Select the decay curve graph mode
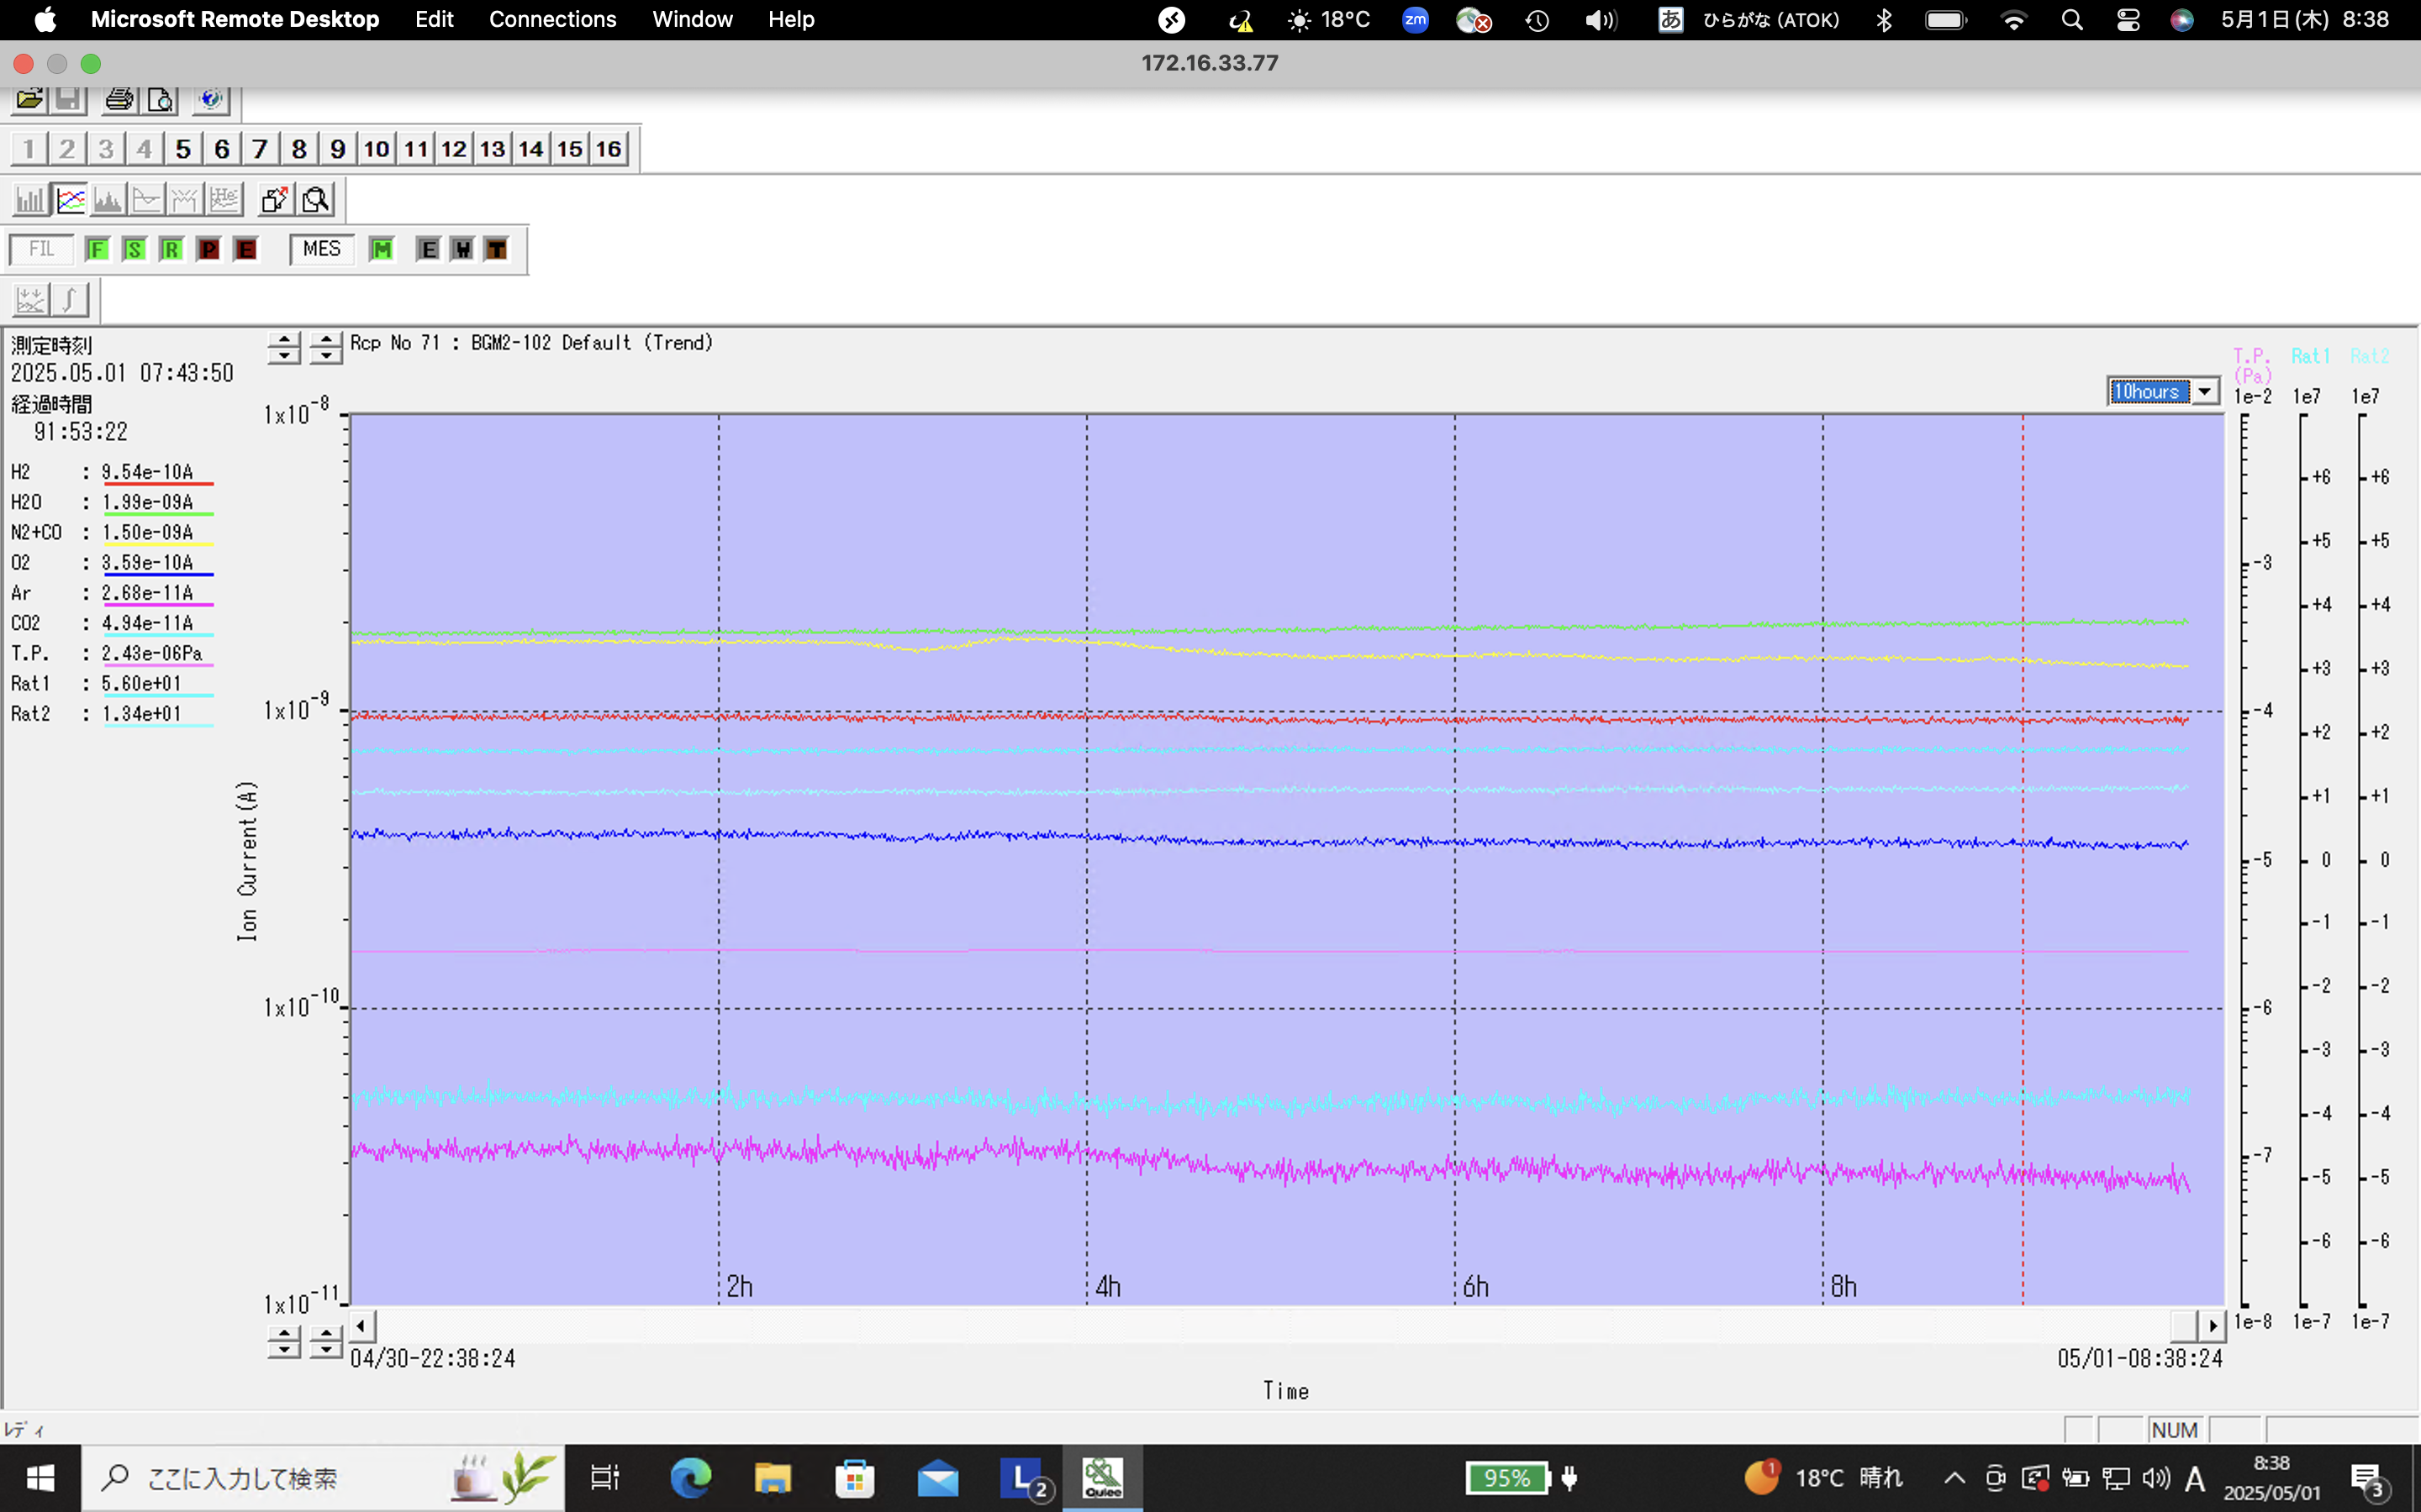 click(x=147, y=200)
